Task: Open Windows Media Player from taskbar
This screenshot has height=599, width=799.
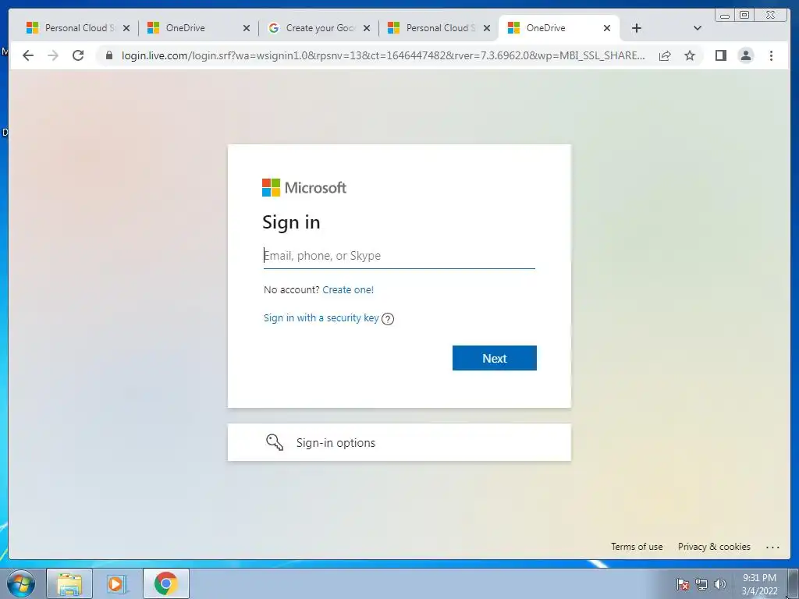Action: [x=117, y=583]
